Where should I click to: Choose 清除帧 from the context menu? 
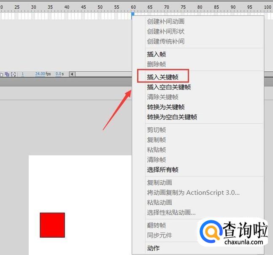click(157, 160)
